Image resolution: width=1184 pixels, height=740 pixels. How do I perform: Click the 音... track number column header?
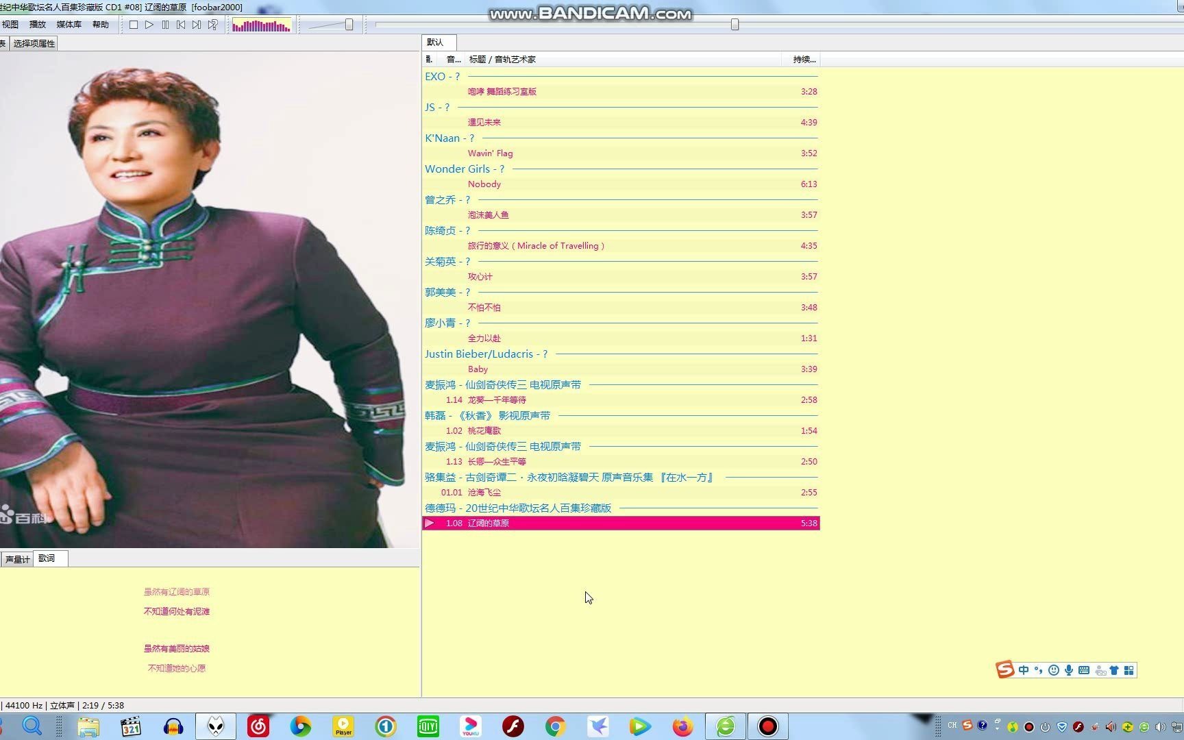(453, 60)
